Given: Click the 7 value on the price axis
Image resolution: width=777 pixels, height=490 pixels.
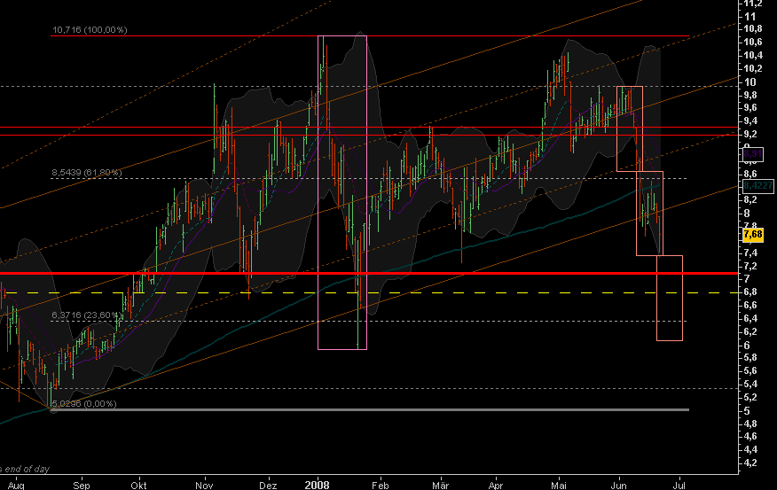Looking at the screenshot, I should click(747, 278).
